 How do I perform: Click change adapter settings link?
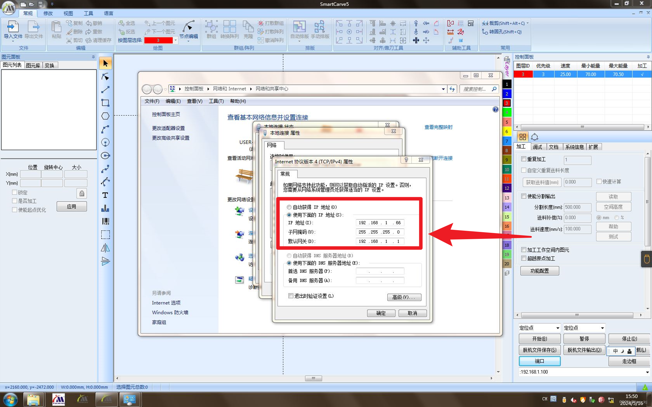(168, 128)
